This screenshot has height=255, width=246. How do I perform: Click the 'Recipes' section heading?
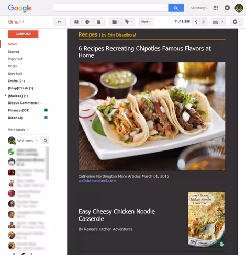click(x=88, y=34)
